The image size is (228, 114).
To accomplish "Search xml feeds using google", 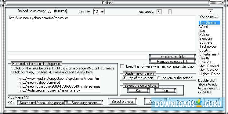I will [x=42, y=103].
